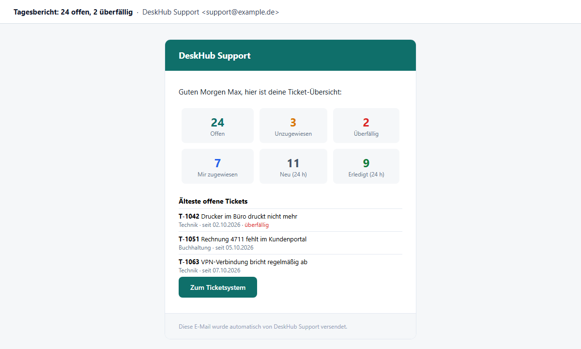
Task: Click the Guten Morgen Max greeting line
Action: 260,92
